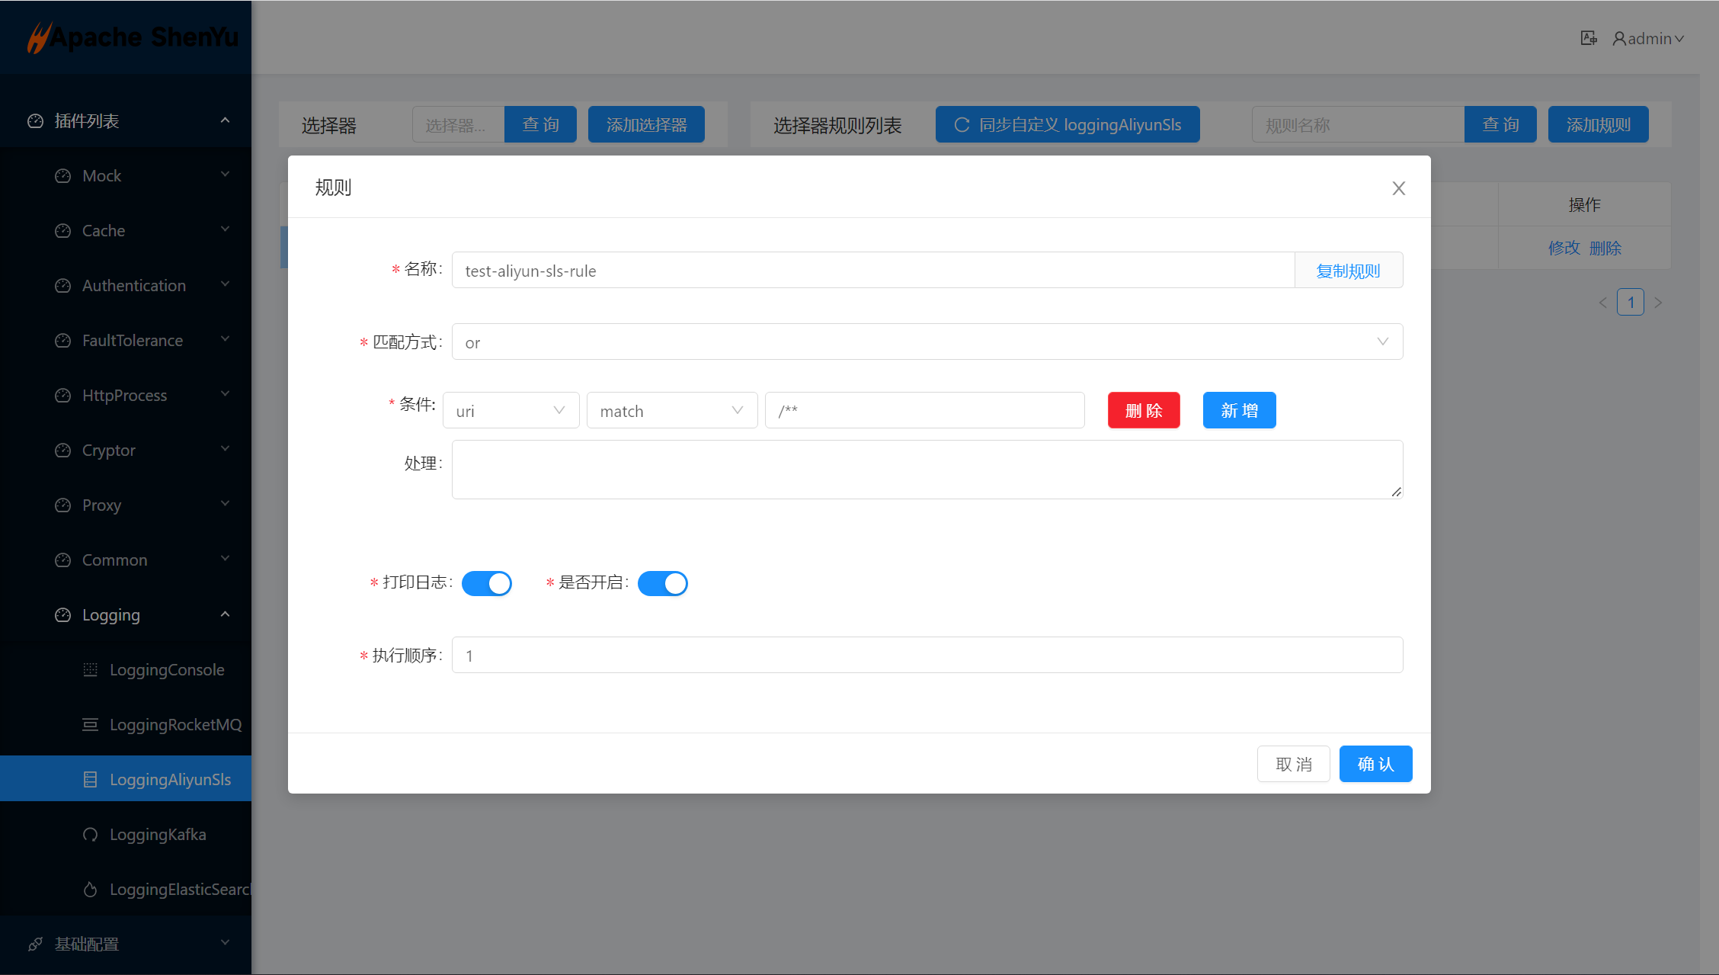
Task: Click the red 删除 condition button
Action: [x=1143, y=411]
